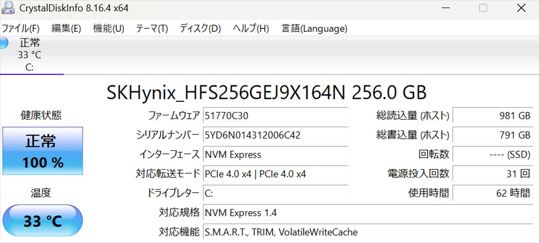
Task: Click the total host reads value 981 GB
Action: click(x=493, y=116)
